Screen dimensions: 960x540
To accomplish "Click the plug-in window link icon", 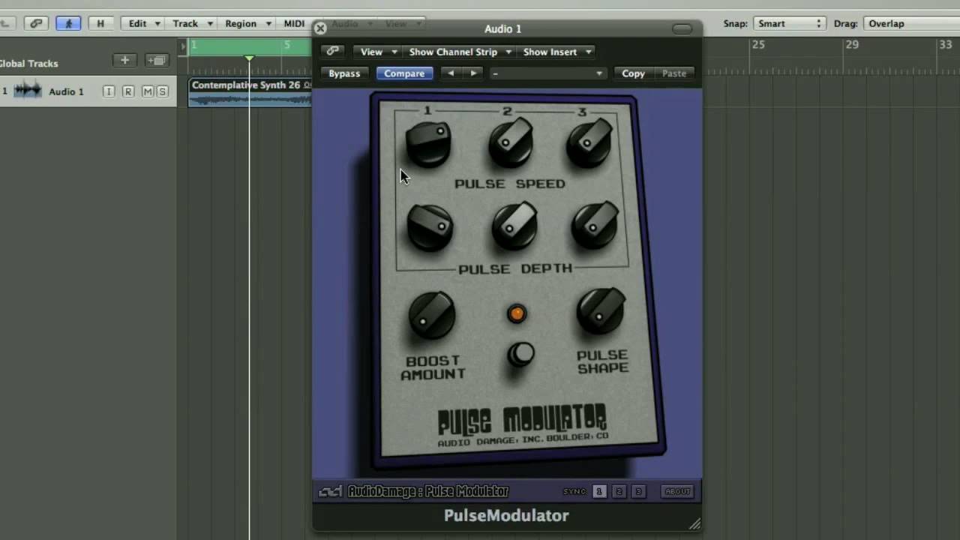I will 332,52.
